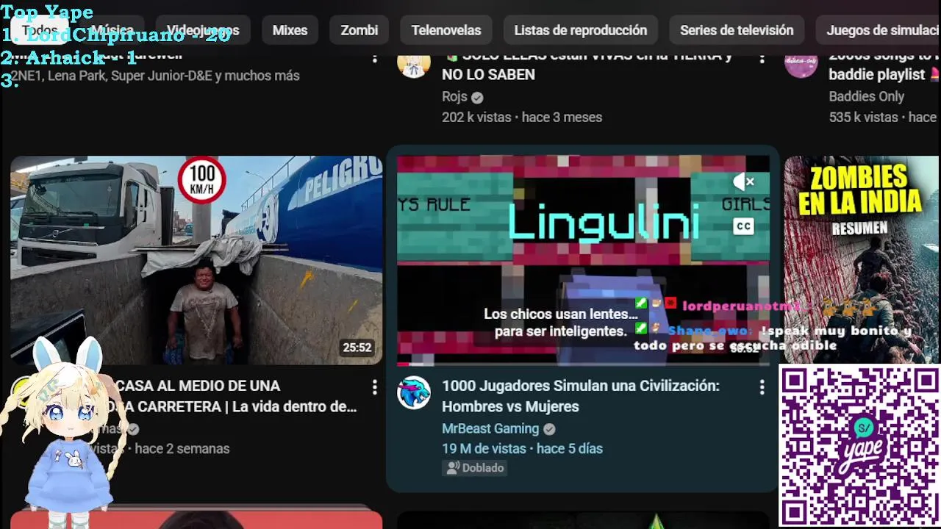Play the truck highway video thumbnail

(x=196, y=260)
